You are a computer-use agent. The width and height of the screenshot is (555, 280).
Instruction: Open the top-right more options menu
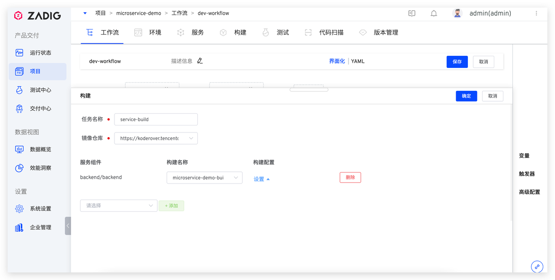536,13
